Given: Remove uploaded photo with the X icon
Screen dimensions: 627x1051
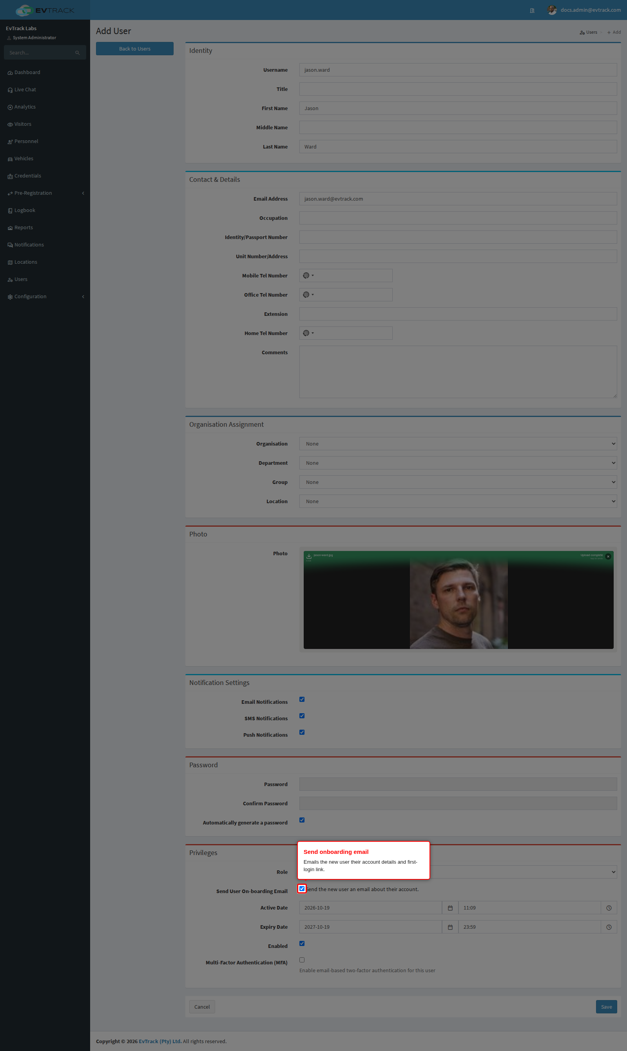Looking at the screenshot, I should pos(608,556).
